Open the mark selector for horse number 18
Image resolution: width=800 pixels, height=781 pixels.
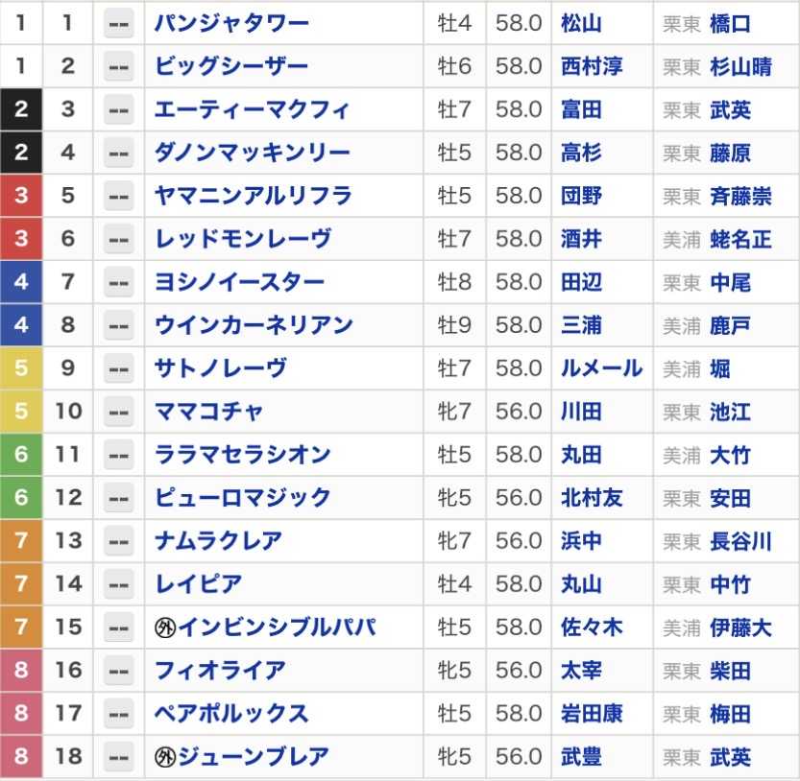[x=118, y=757]
